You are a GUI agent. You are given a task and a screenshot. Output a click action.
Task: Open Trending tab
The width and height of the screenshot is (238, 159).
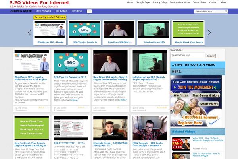(77, 11)
